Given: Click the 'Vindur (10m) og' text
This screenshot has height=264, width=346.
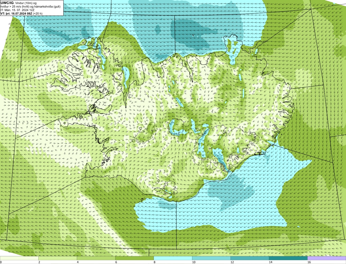Looking at the screenshot, I should click(25, 3).
